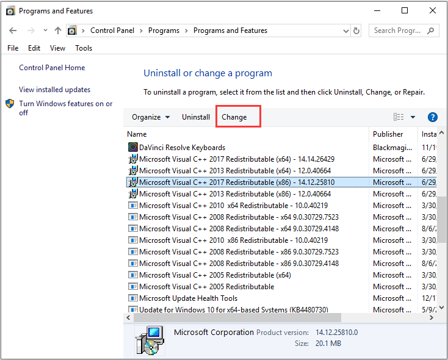This screenshot has height=360, width=448.
Task: Open View installed updates link
Action: (x=54, y=90)
